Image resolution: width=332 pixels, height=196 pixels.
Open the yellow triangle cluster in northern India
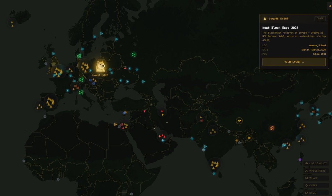213,130
